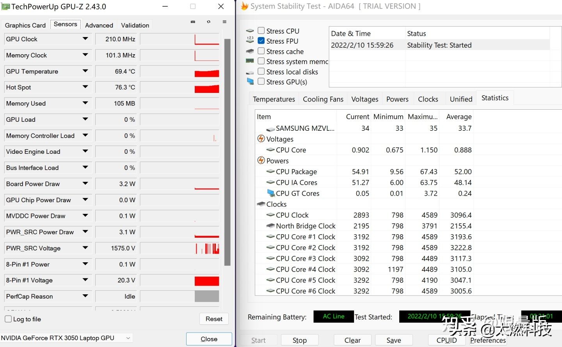
Task: Enable the Stress CPU checkbox
Action: 261,30
